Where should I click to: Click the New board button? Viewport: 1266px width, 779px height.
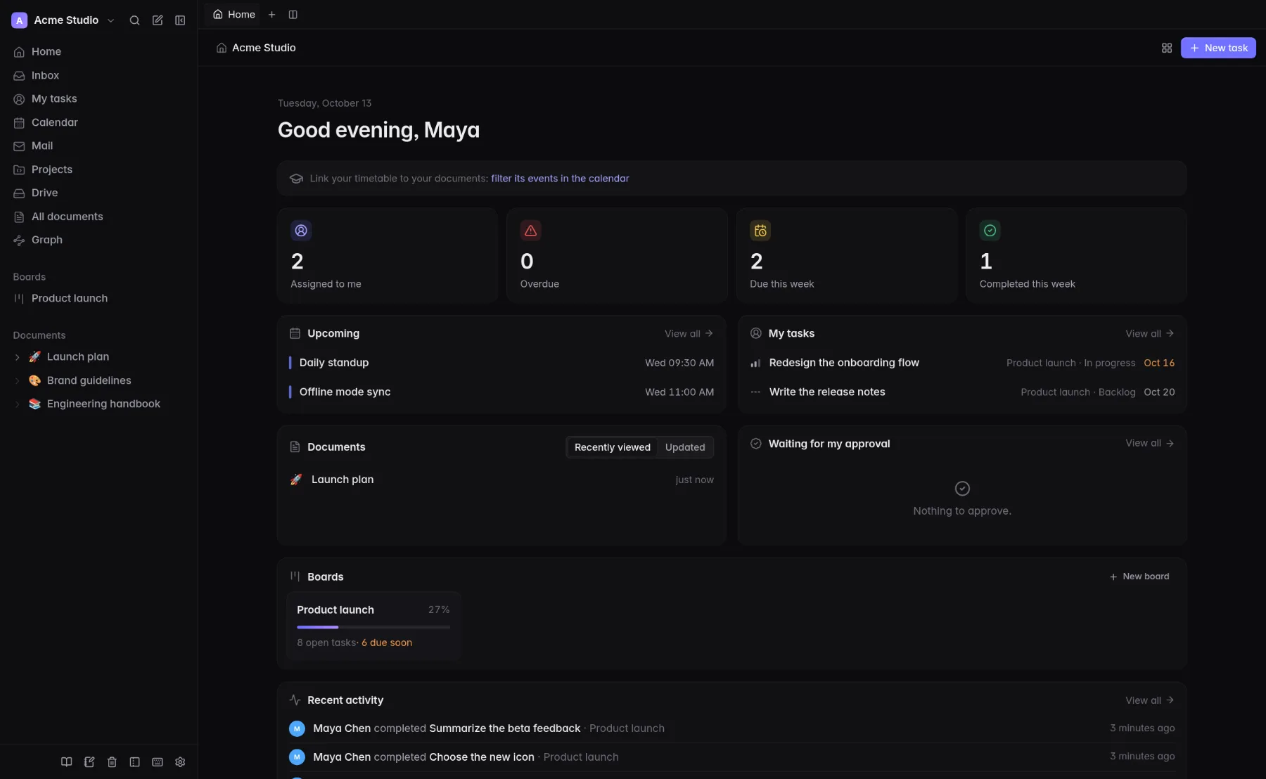(1139, 577)
